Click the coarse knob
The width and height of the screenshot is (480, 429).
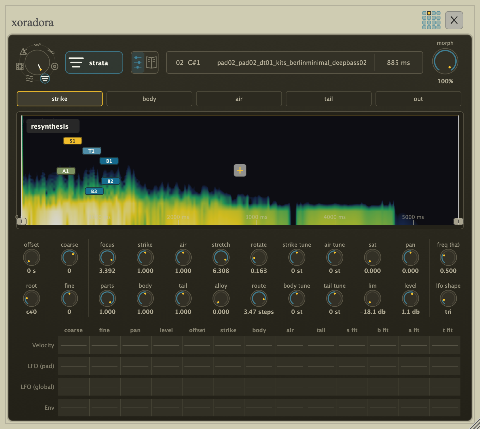click(69, 257)
